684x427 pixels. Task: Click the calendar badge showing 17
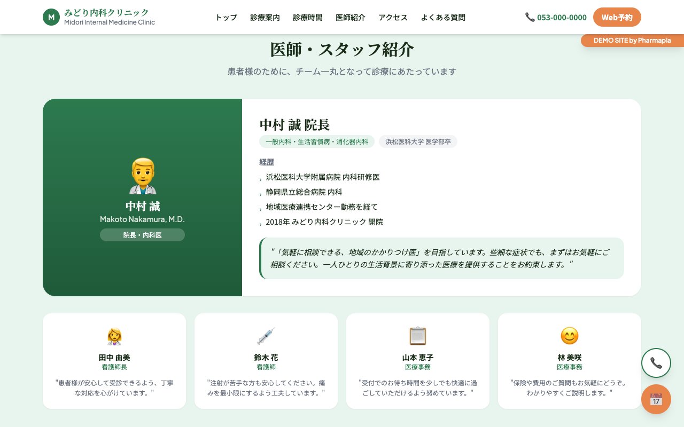point(656,399)
